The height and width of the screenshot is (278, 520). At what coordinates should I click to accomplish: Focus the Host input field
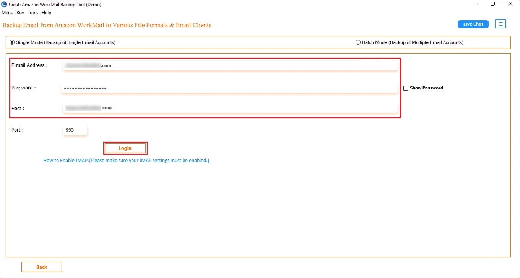(230, 108)
